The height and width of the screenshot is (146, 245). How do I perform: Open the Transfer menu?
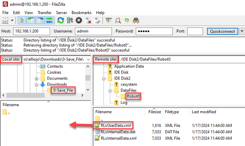(45, 13)
